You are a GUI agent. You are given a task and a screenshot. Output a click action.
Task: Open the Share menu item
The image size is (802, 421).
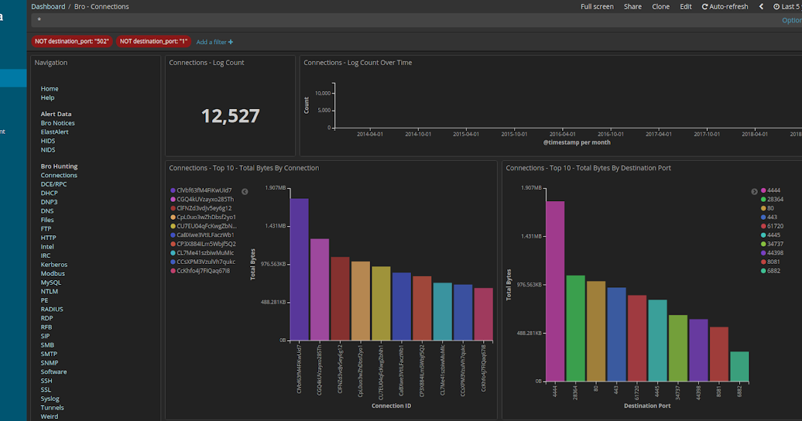coord(632,6)
